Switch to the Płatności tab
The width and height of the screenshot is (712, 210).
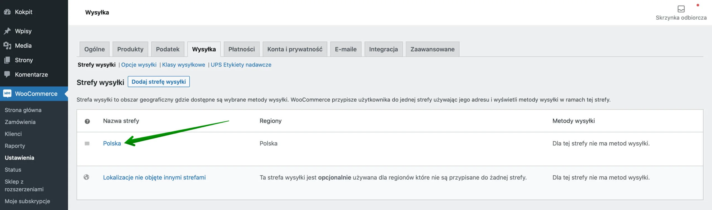[241, 49]
